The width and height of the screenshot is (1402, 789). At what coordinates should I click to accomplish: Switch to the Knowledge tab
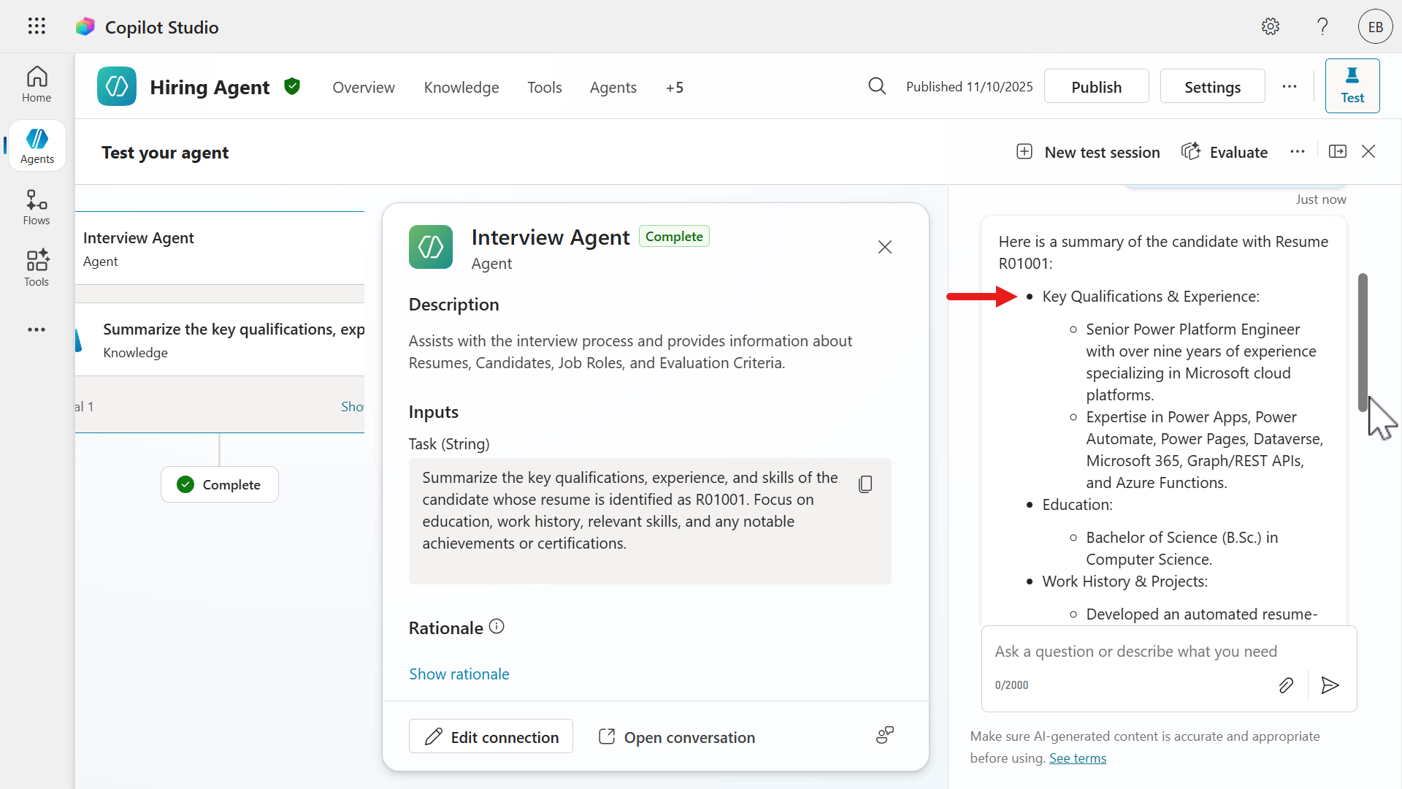pyautogui.click(x=461, y=88)
